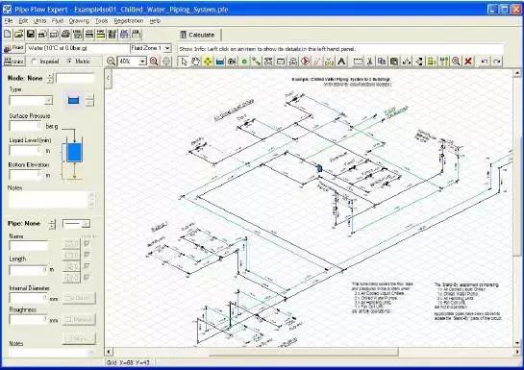This screenshot has width=524, height=370.
Task: Click the printer icon
Action: 65,34
